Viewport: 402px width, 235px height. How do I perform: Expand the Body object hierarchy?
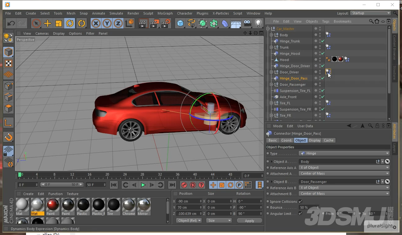(271, 35)
